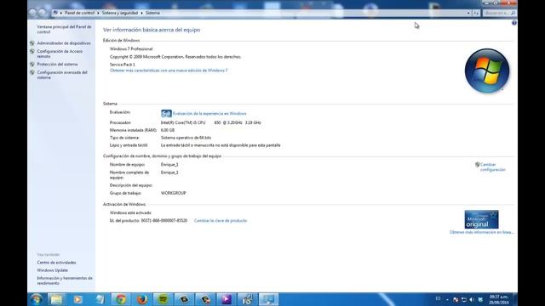545x306 pixels.
Task: Click shield icon beside Cambiar configuración
Action: pyautogui.click(x=477, y=165)
